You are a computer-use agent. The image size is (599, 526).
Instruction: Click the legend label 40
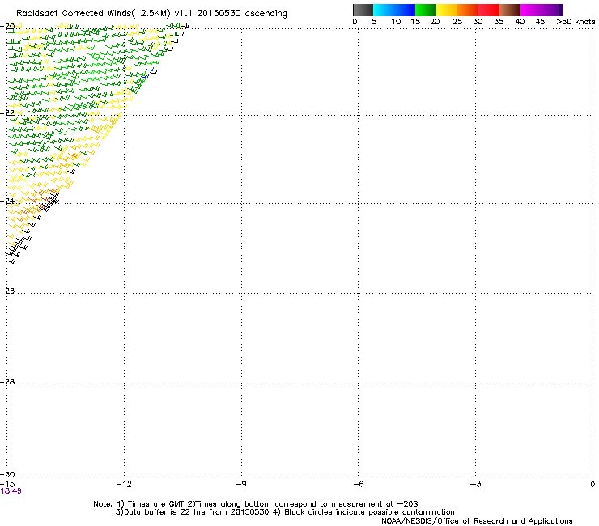tap(520, 22)
